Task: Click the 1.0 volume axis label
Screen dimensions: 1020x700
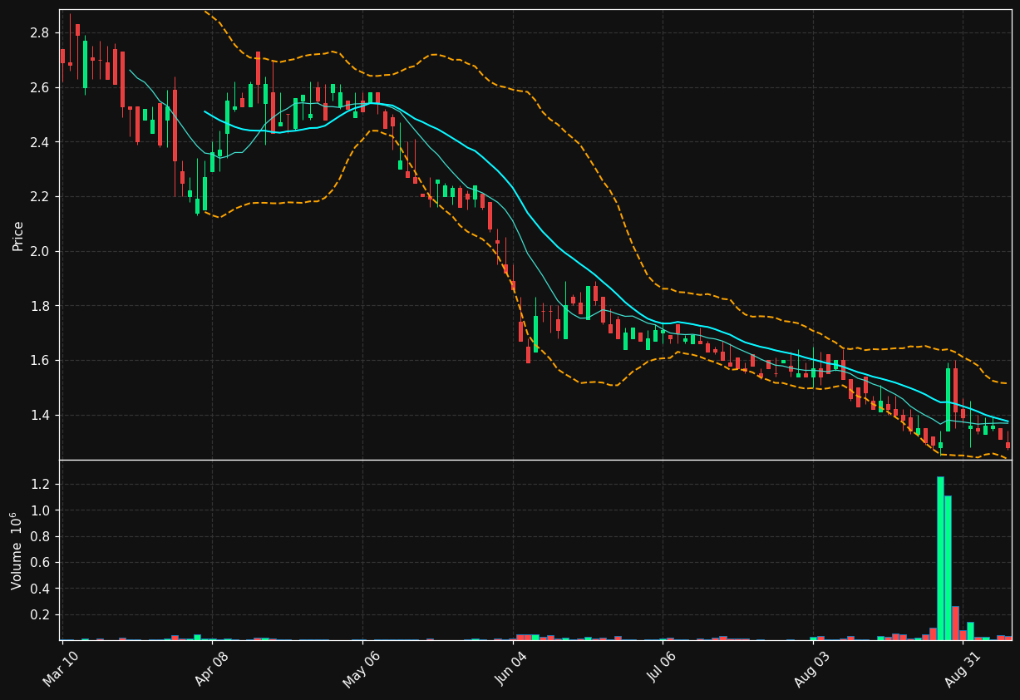Action: (x=39, y=510)
